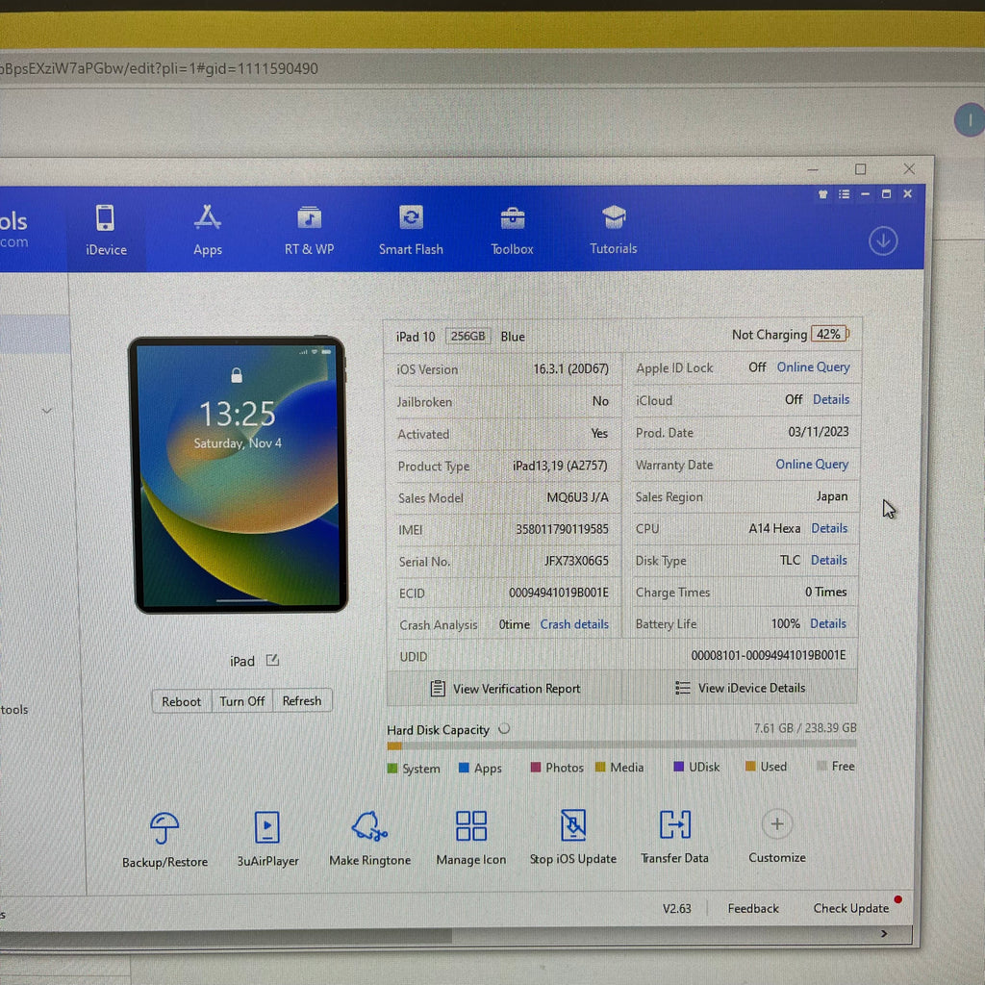
Task: Open iCloud Details link
Action: (830, 399)
